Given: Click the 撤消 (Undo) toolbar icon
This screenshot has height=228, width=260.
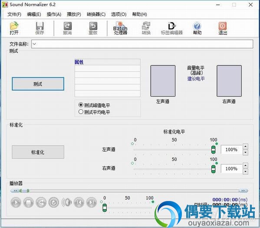Looking at the screenshot, I should pyautogui.click(x=67, y=28).
